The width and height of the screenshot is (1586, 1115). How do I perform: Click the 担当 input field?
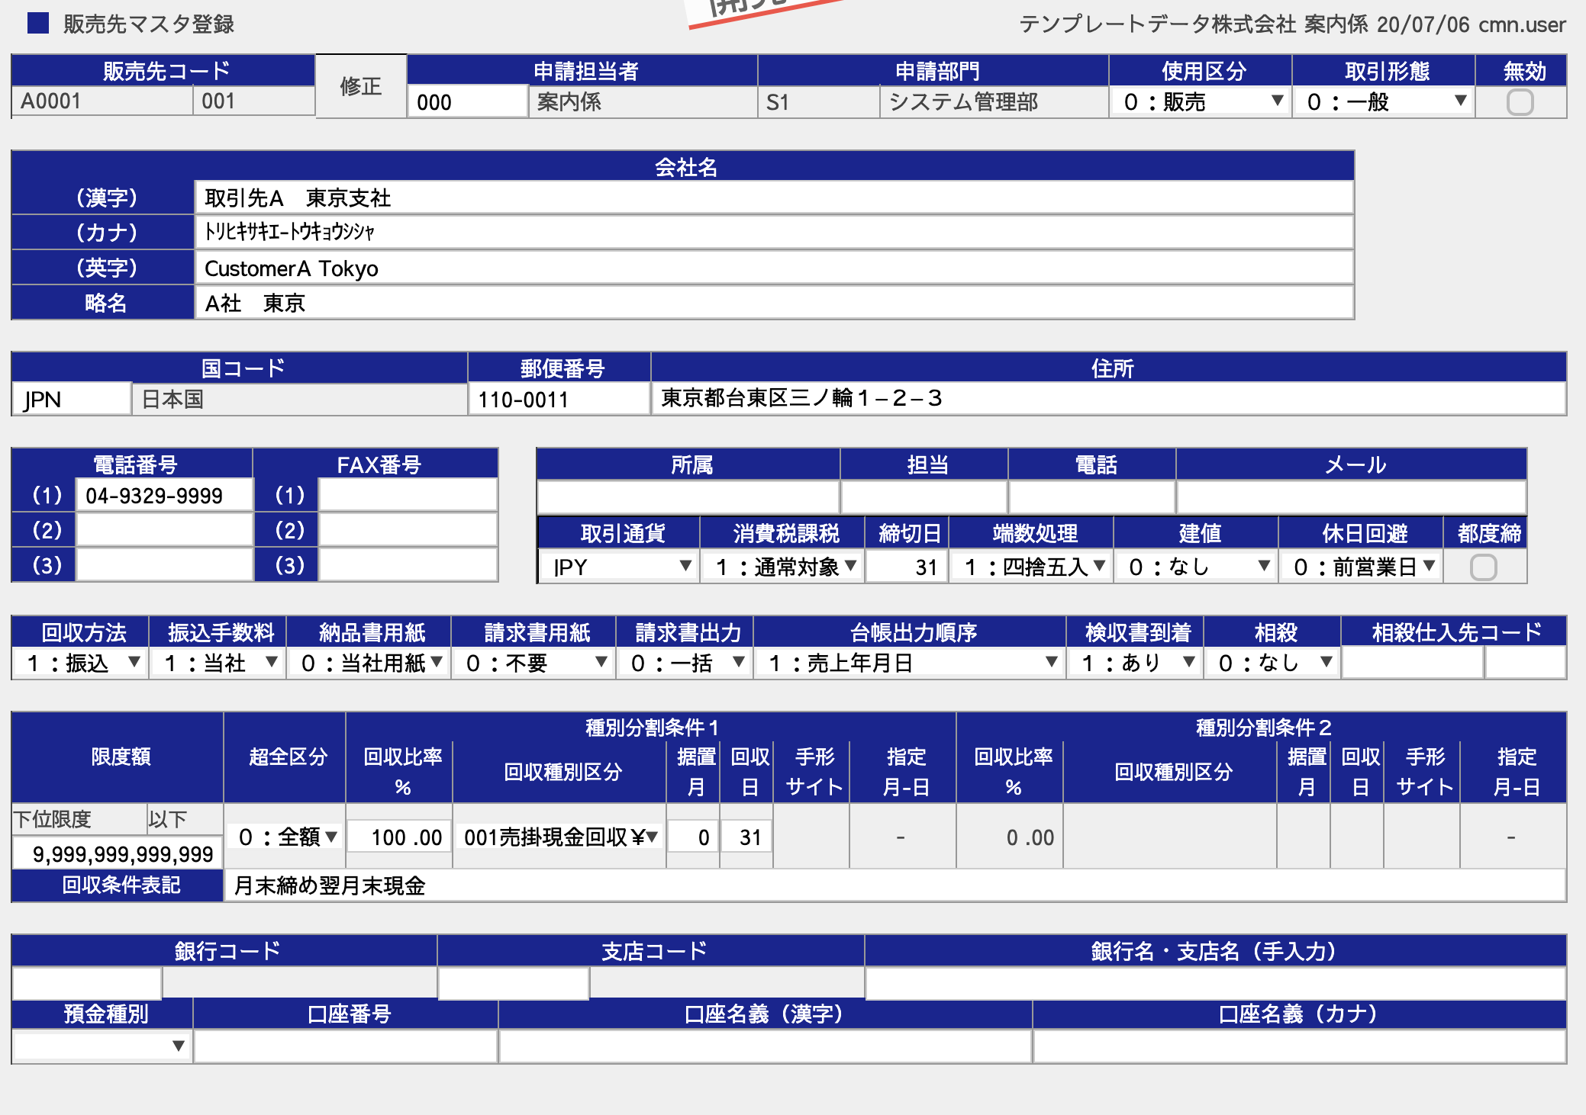pyautogui.click(x=924, y=497)
